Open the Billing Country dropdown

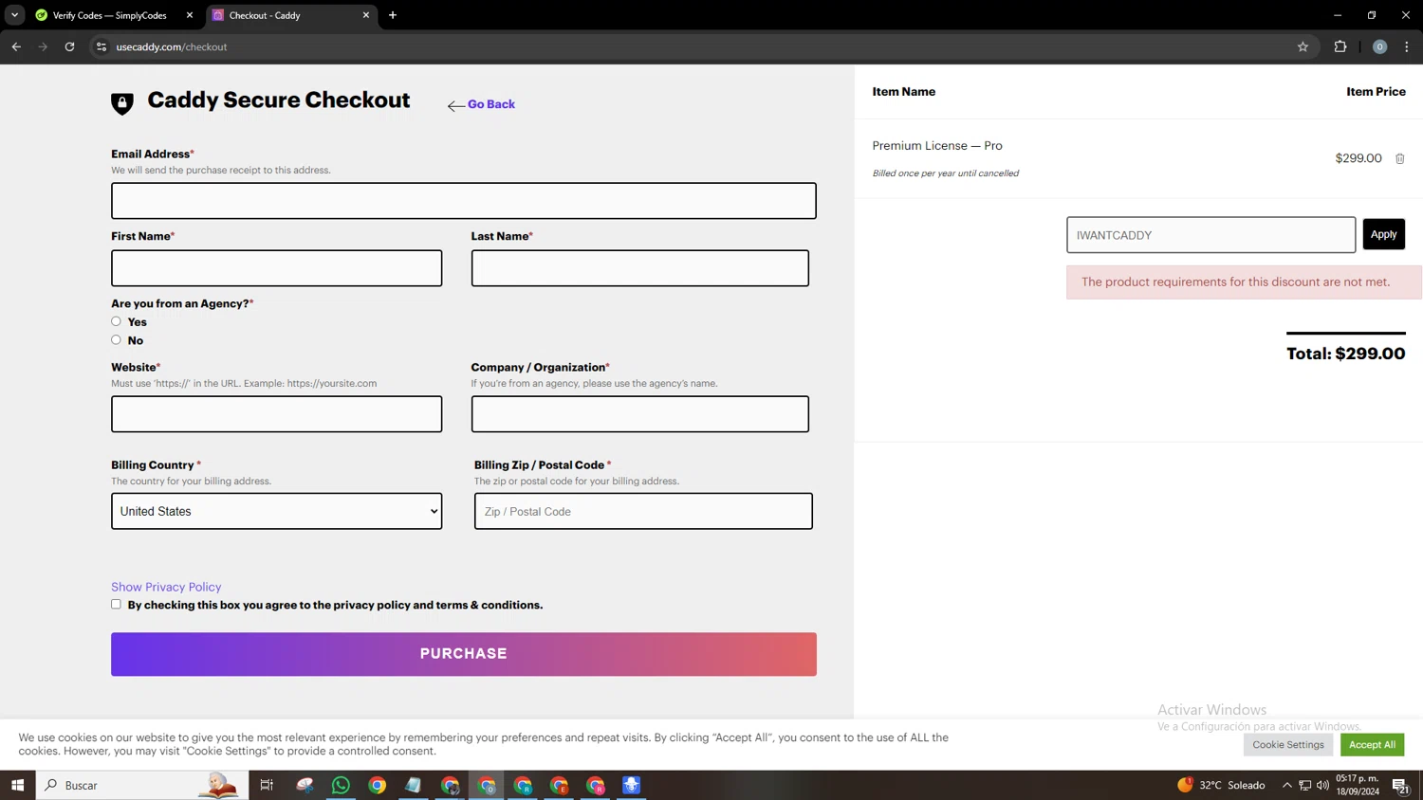coord(276,511)
